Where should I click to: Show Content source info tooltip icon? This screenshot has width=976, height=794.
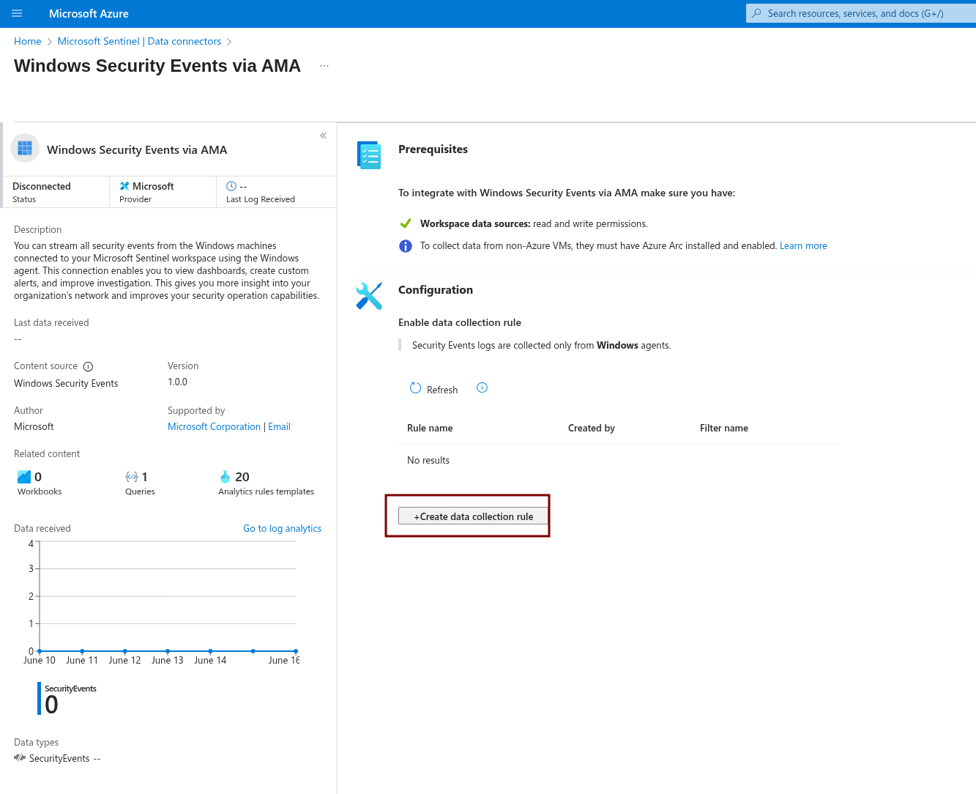coord(88,366)
